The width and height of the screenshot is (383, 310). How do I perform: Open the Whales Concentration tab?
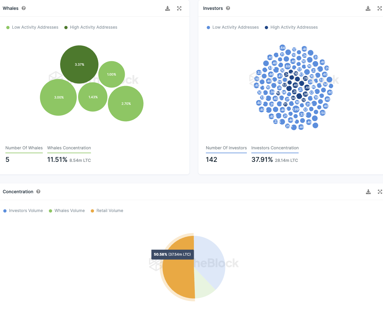tap(69, 148)
